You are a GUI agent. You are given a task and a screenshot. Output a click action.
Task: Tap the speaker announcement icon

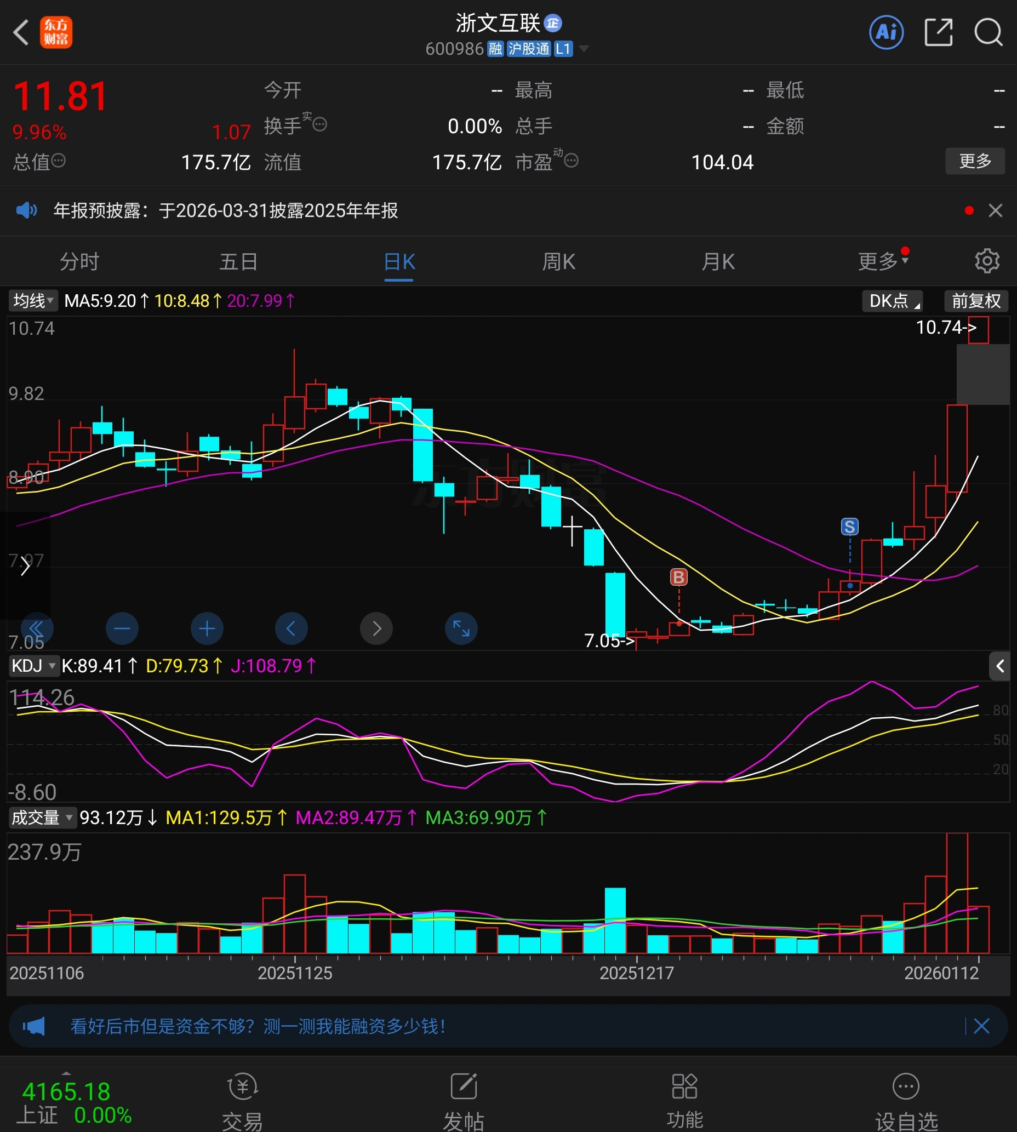tap(26, 210)
